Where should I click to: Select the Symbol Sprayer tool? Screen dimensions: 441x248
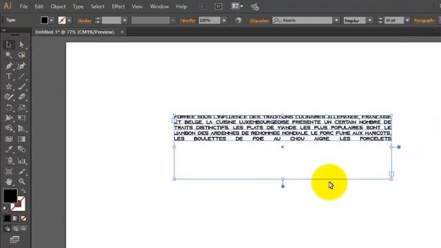pos(9,161)
